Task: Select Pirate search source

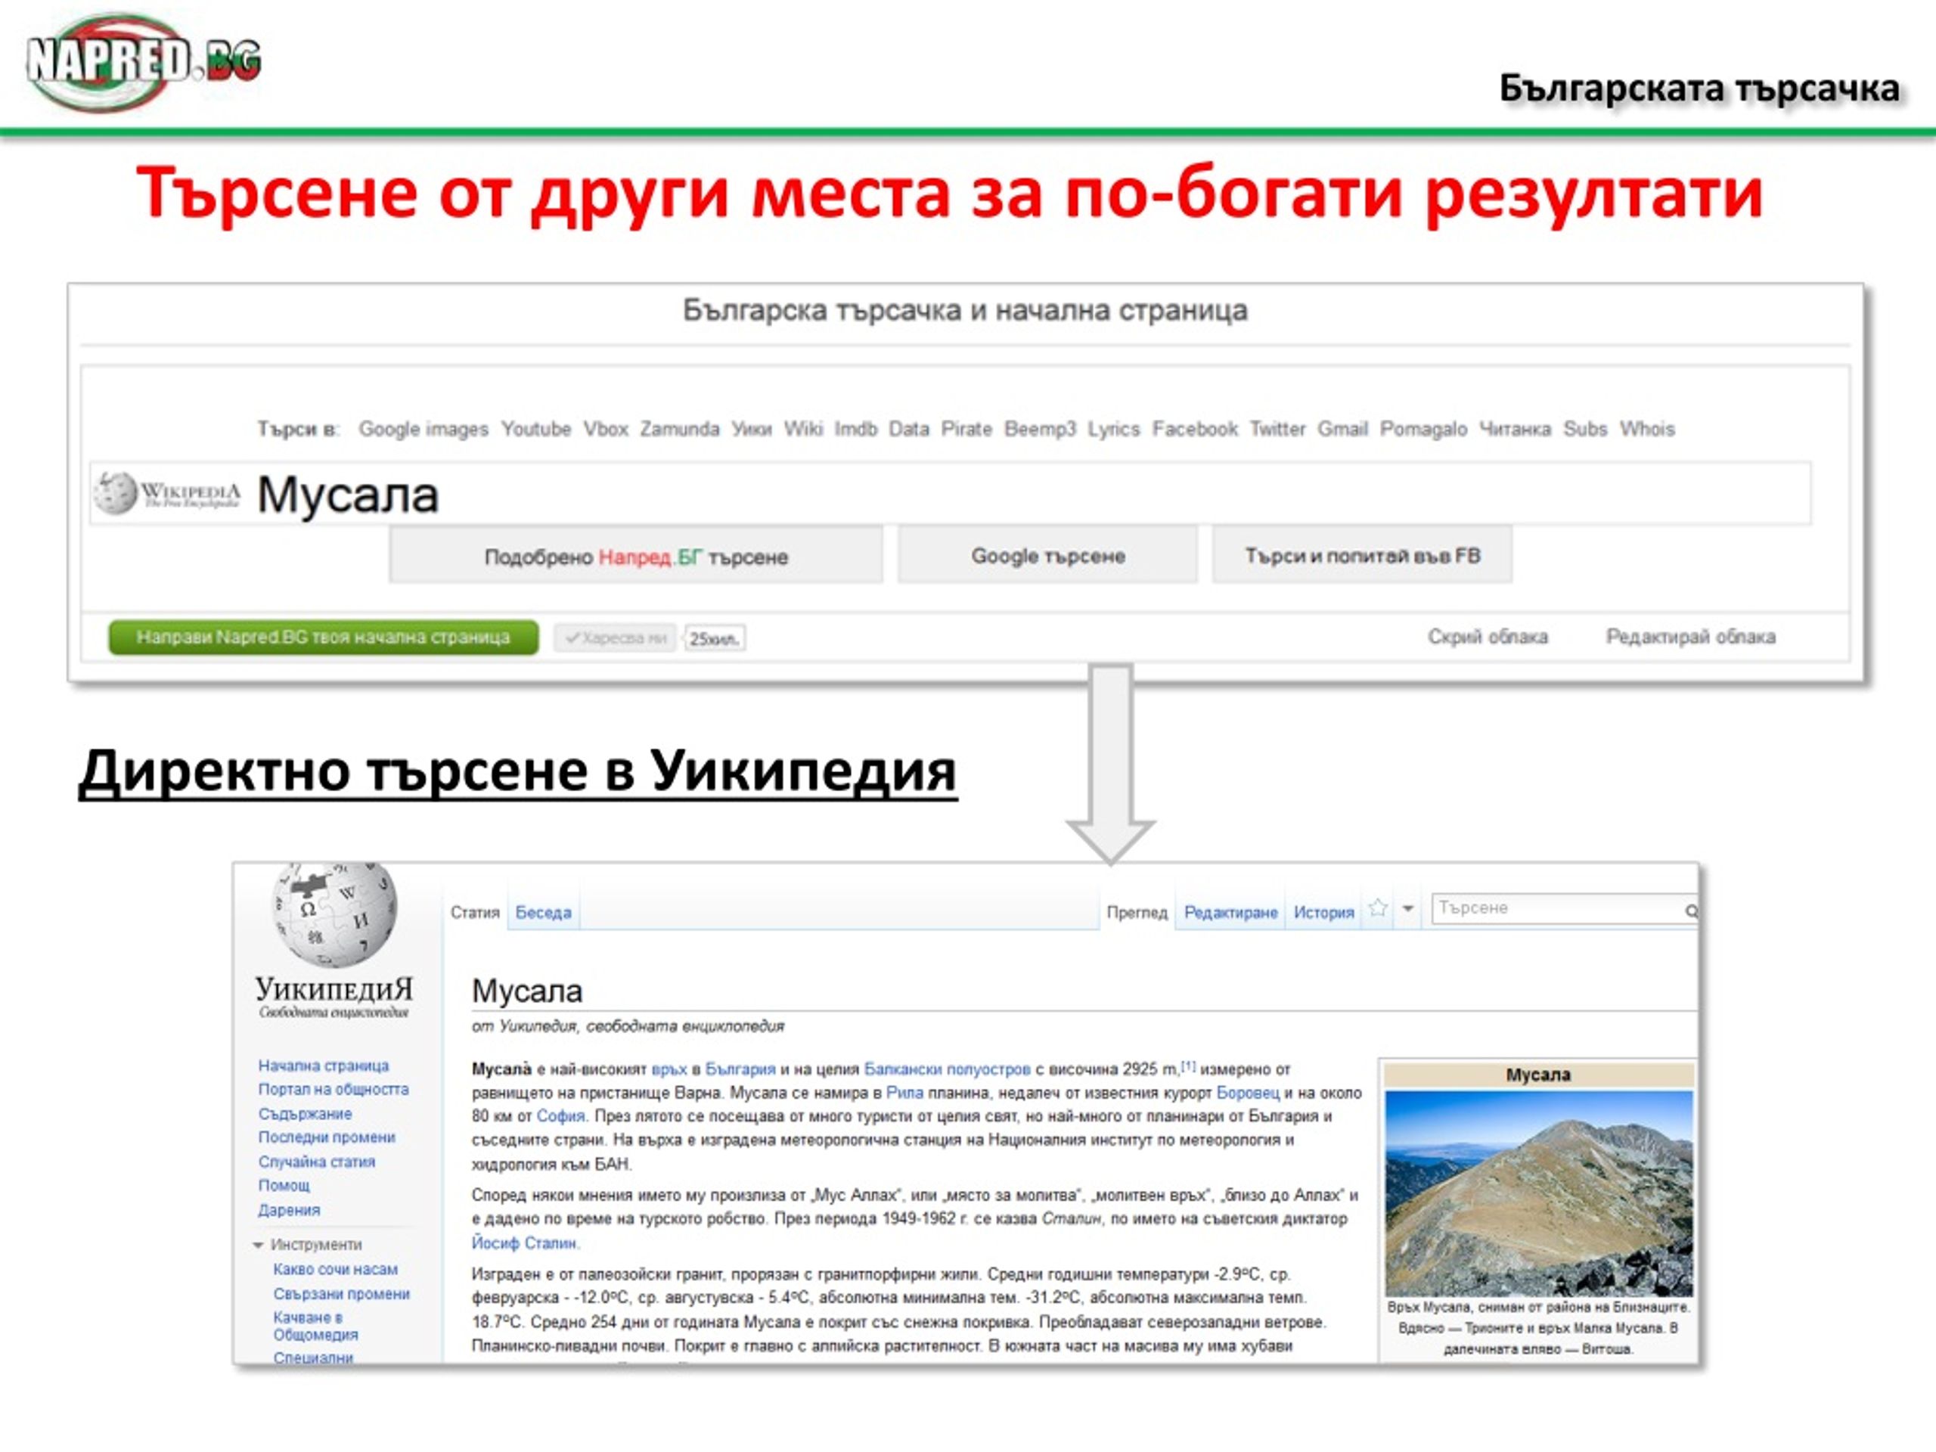Action: 966,429
